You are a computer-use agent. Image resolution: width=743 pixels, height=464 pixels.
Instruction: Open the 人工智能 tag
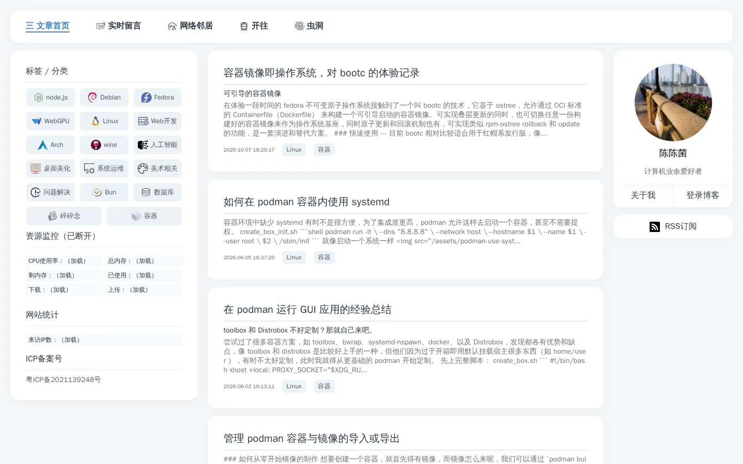click(x=158, y=145)
